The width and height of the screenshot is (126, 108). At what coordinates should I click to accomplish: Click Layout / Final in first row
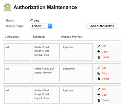tap(42, 55)
